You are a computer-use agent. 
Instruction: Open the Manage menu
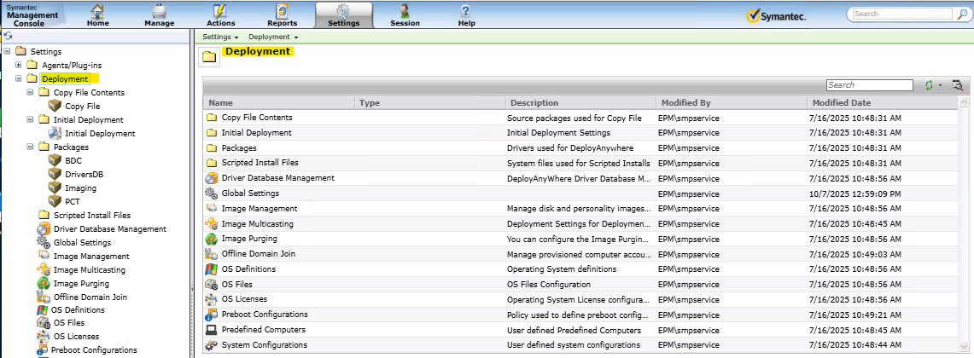159,15
